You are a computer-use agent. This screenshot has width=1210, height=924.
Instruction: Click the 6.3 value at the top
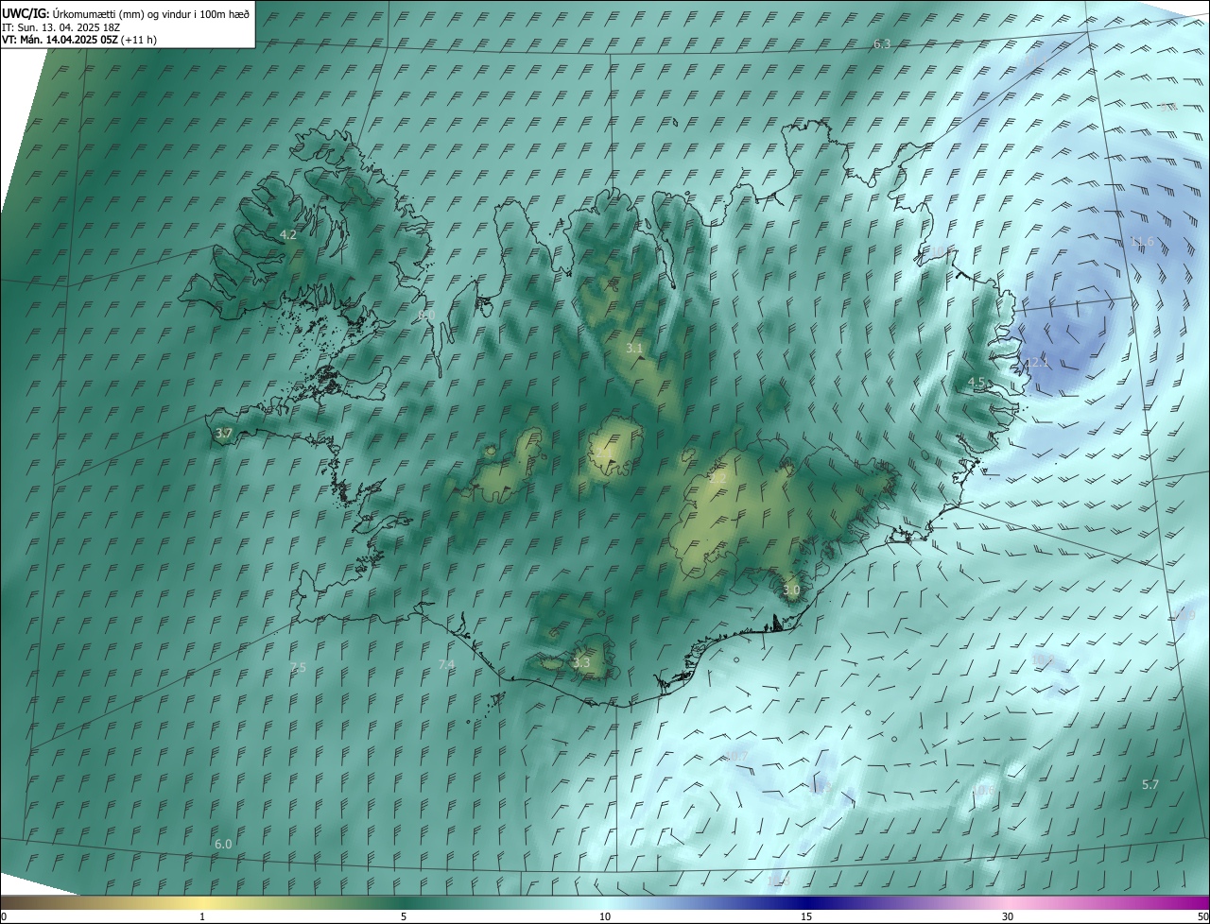click(882, 44)
